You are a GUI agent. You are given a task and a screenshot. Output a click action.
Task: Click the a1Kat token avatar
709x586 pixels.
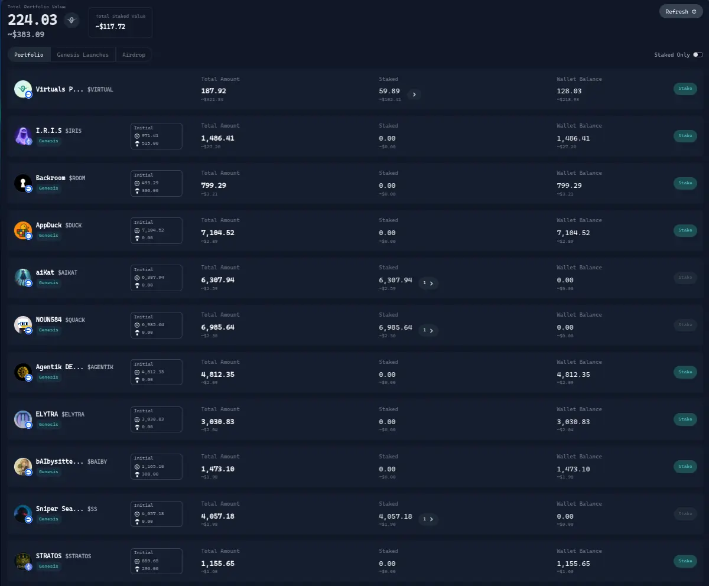click(x=23, y=278)
